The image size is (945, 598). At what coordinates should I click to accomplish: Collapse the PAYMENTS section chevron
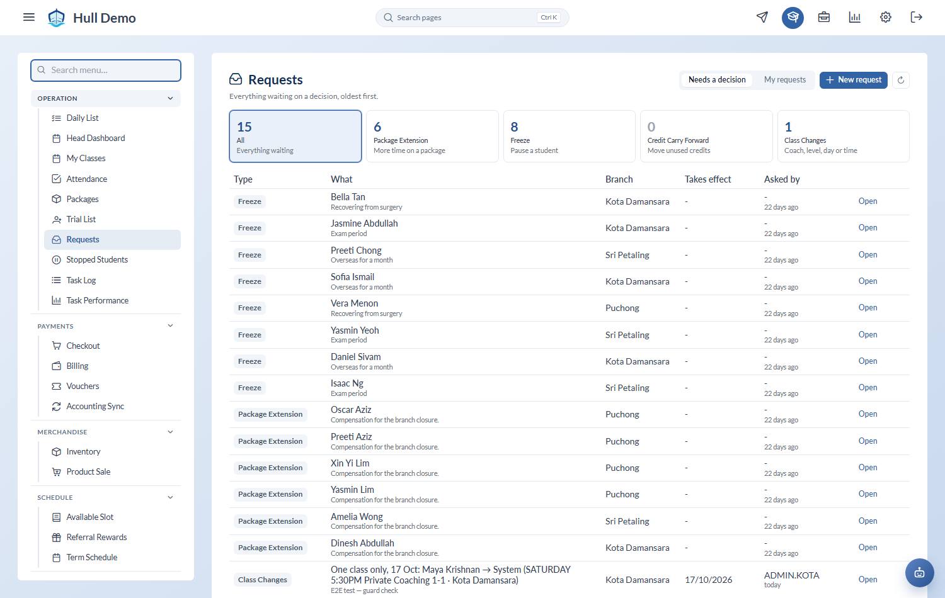(170, 326)
